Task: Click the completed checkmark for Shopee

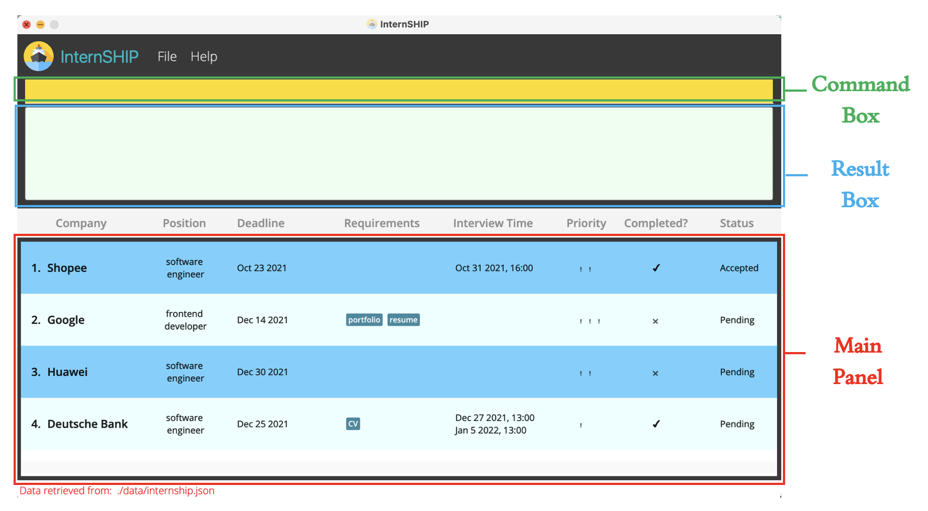Action: click(656, 268)
